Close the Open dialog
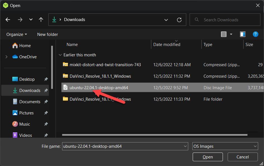Screen dimensions: 264x166 coord(258,5)
